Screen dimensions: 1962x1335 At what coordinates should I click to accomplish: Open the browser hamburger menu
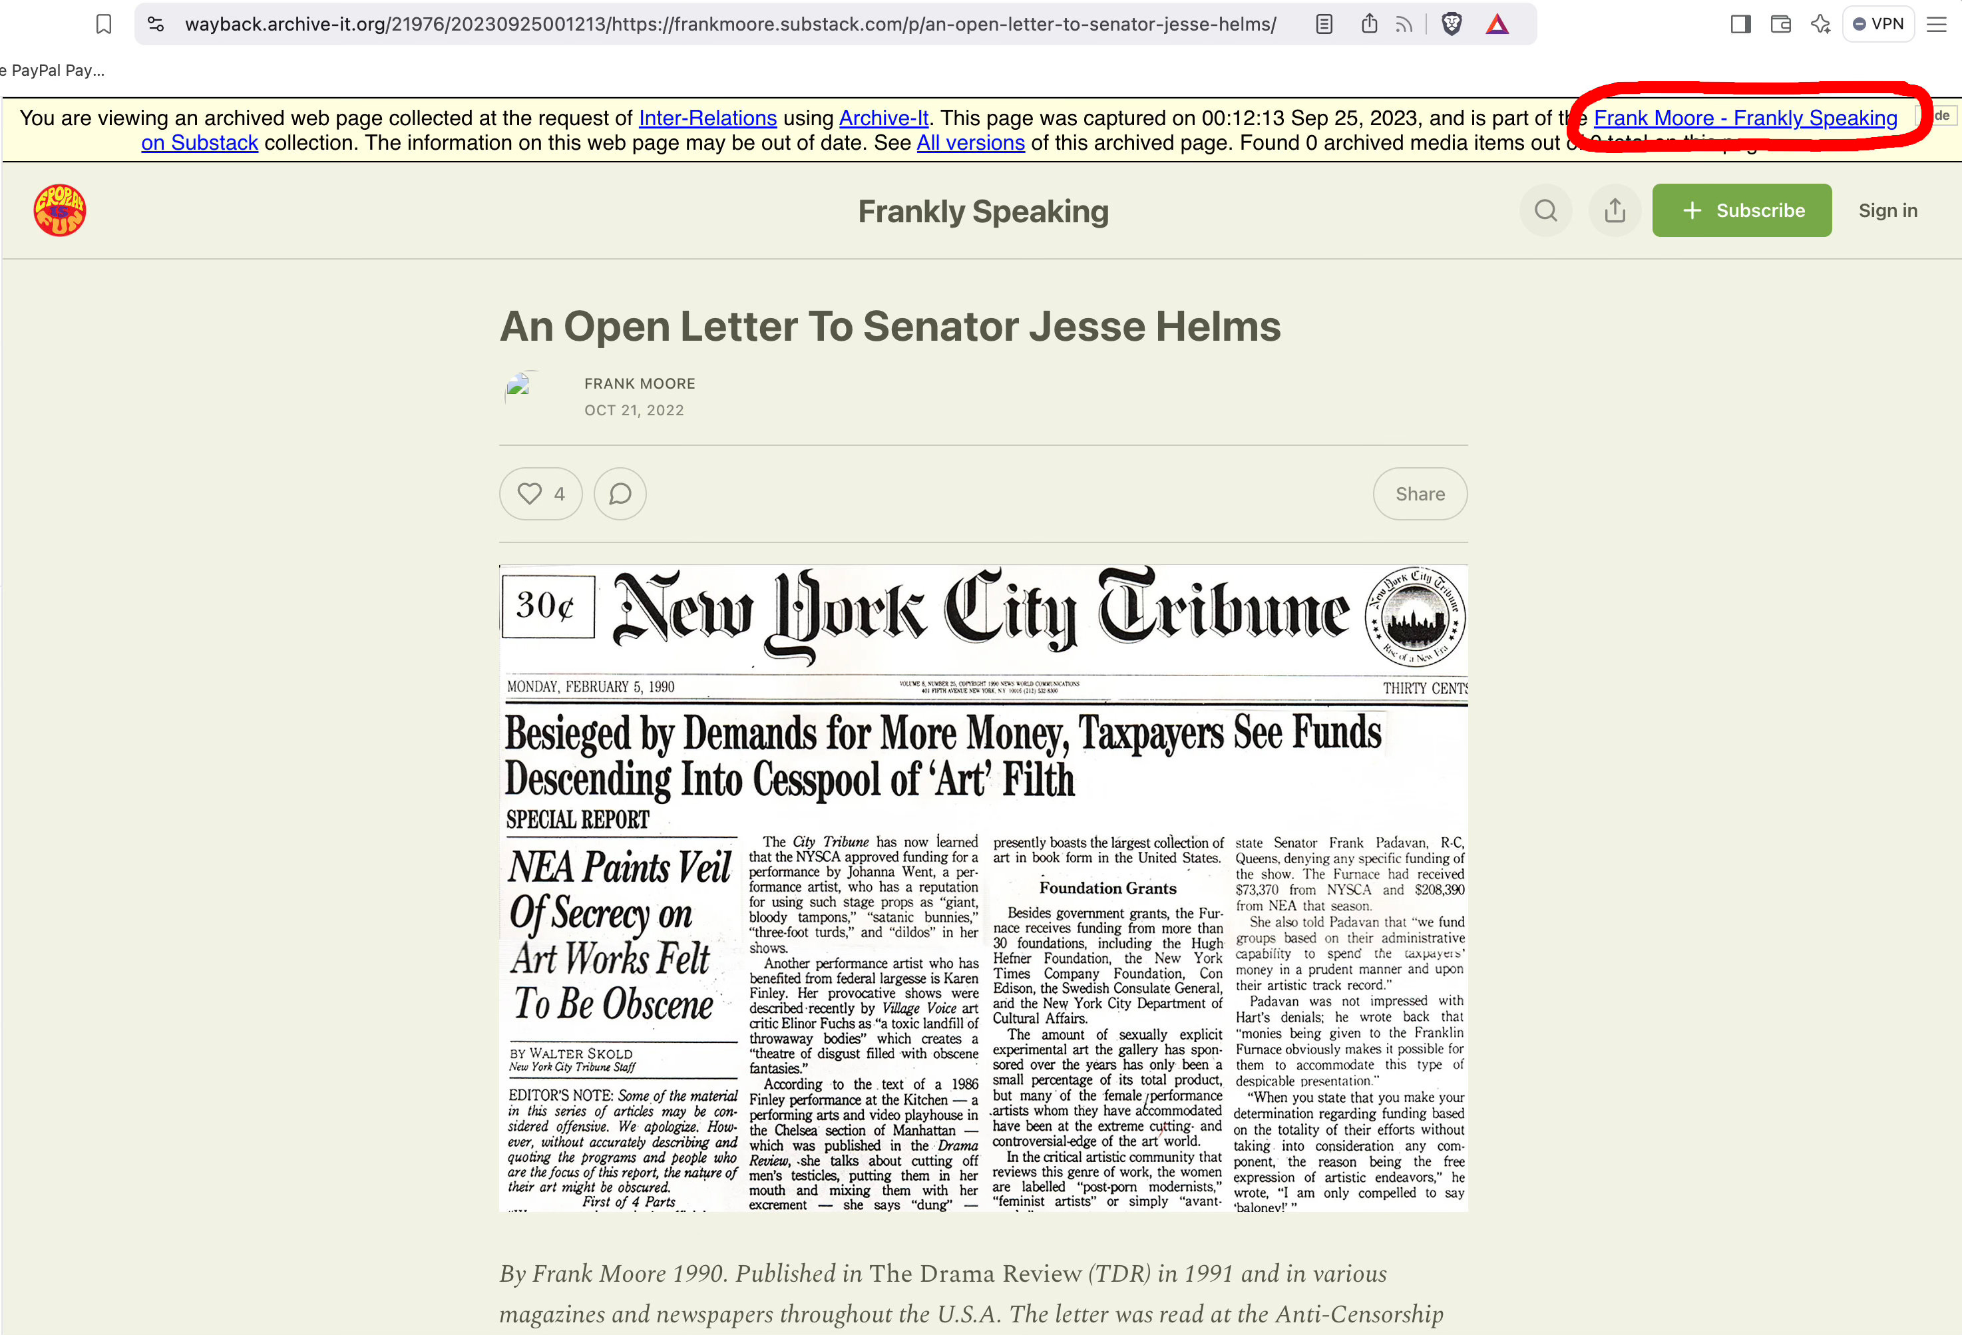tap(1937, 25)
